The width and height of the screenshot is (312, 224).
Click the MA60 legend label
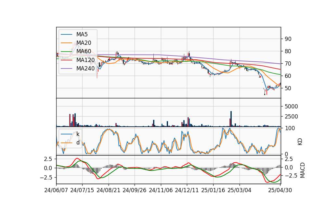click(x=84, y=51)
